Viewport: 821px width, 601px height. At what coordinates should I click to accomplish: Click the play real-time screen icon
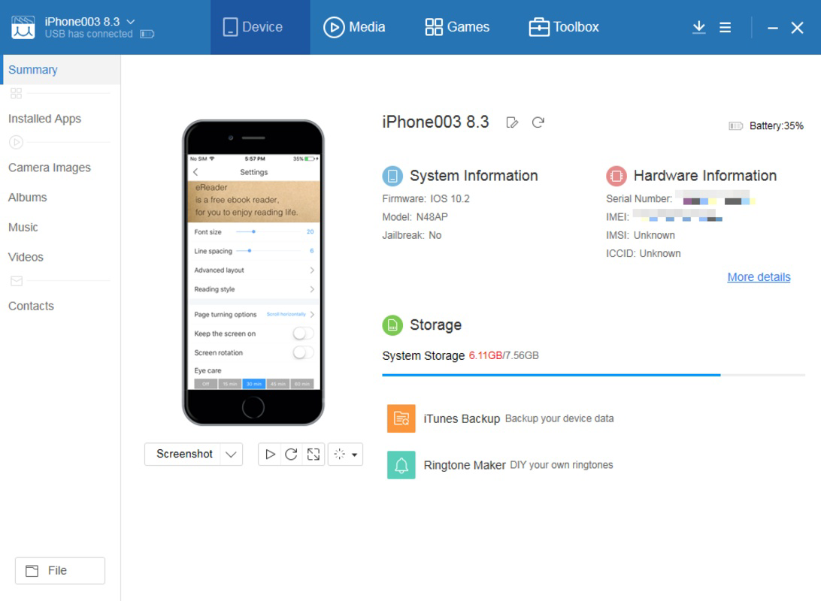(270, 454)
